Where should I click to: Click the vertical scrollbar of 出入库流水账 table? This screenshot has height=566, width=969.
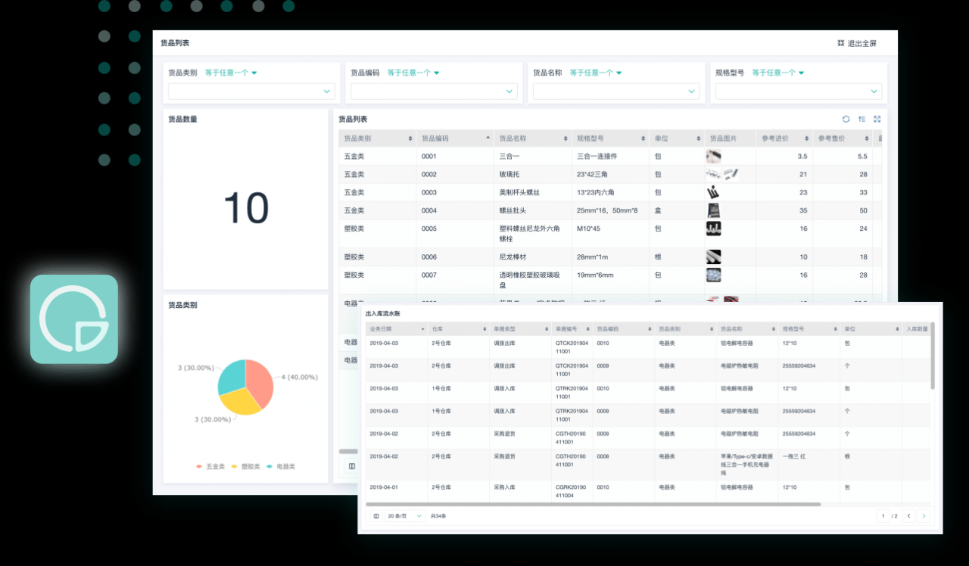(933, 356)
